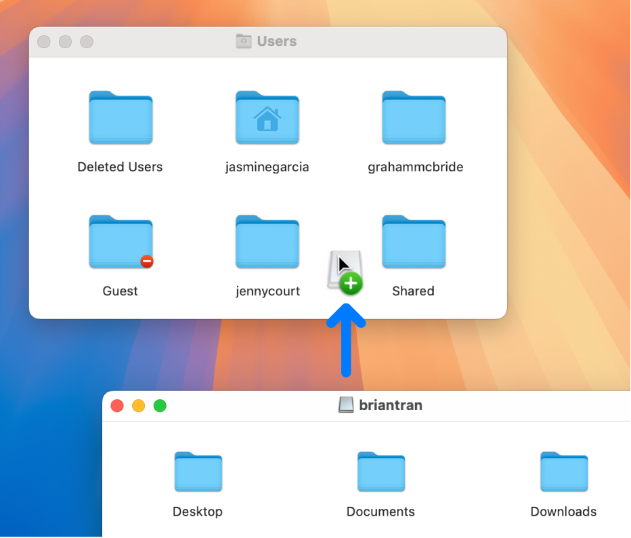Image resolution: width=631 pixels, height=538 pixels.
Task: Zoom the briantran window with green button
Action: [x=160, y=406]
